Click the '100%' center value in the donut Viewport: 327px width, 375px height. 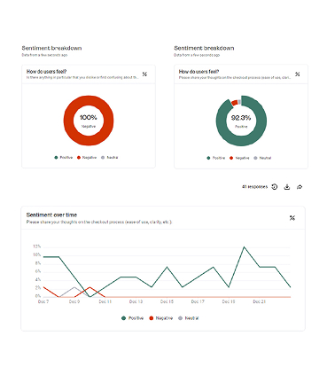tap(89, 118)
